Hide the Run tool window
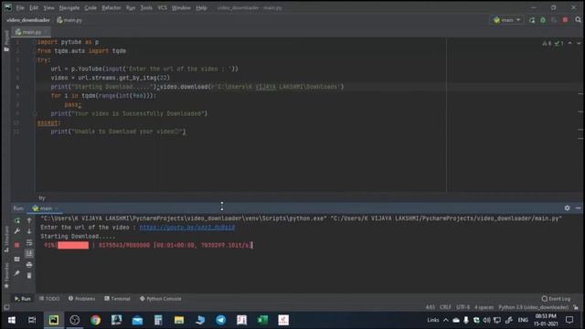This screenshot has height=329, width=585. (578, 207)
